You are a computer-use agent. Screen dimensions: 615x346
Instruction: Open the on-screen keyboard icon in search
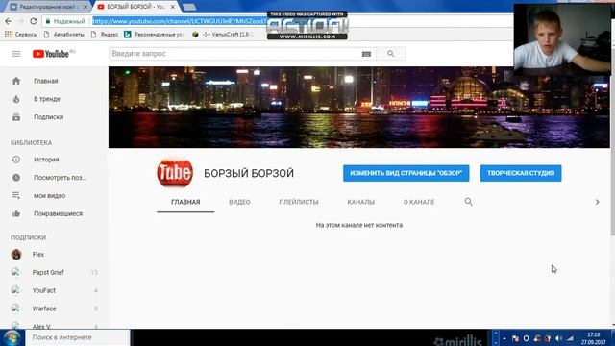(366, 54)
